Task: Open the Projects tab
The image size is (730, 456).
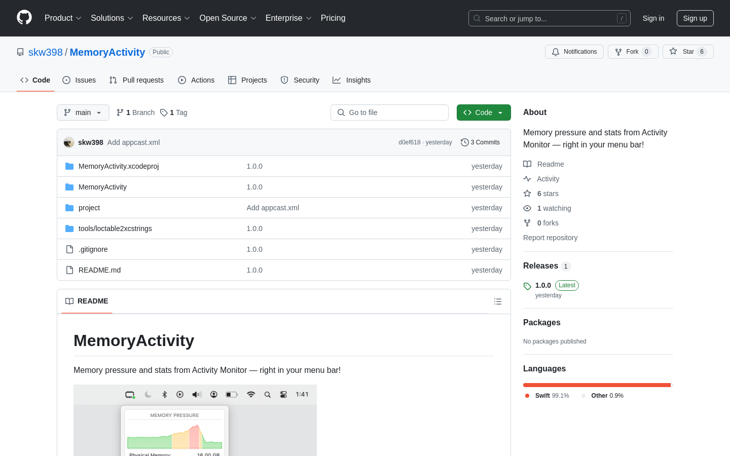Action: click(x=247, y=80)
